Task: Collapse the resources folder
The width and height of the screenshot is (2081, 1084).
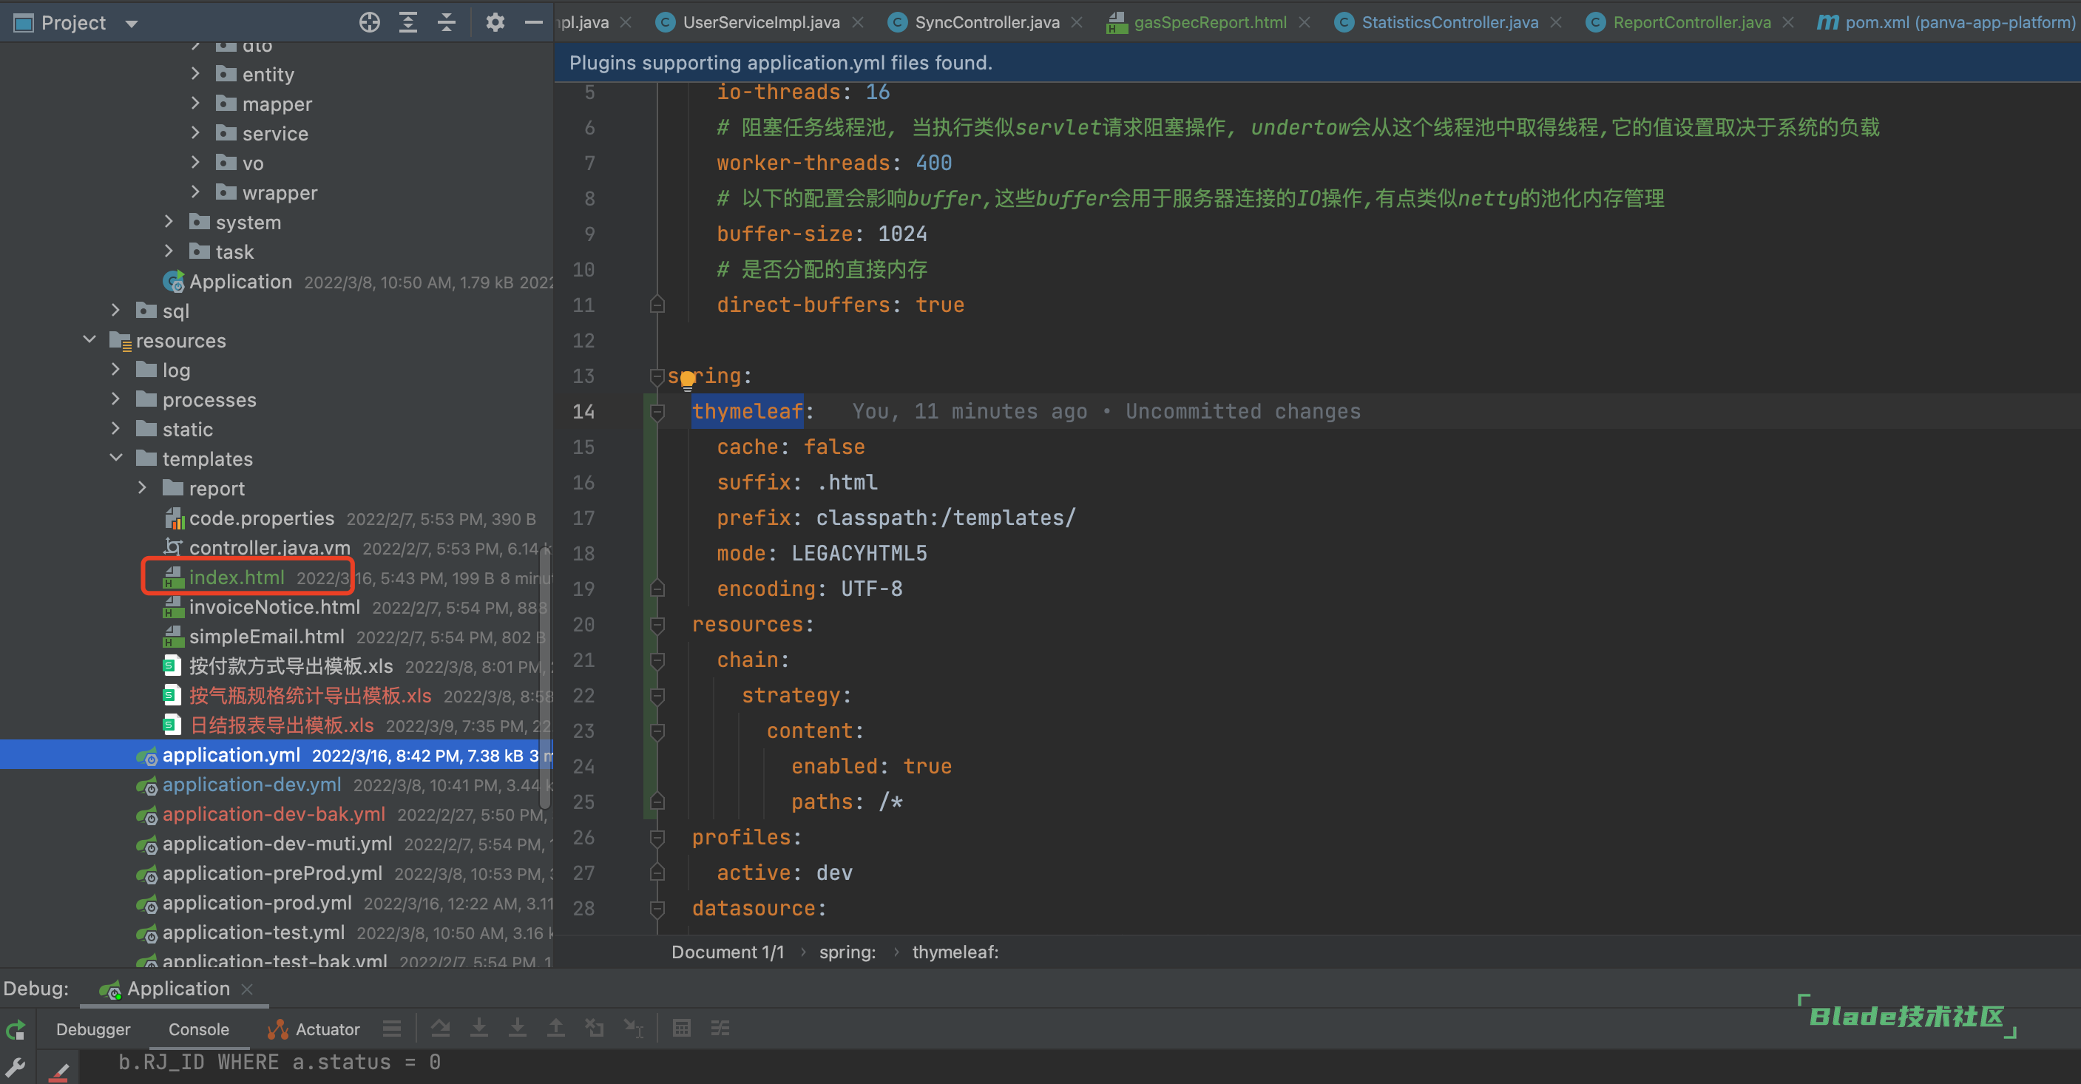Action: [89, 339]
